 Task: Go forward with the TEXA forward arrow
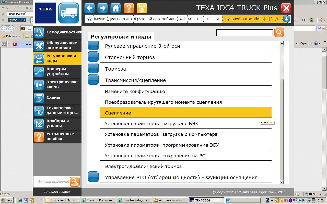[102, 8]
